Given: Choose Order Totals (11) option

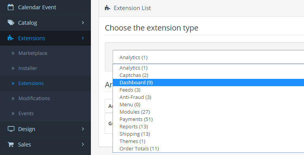Looking at the screenshot, I should pyautogui.click(x=139, y=148).
